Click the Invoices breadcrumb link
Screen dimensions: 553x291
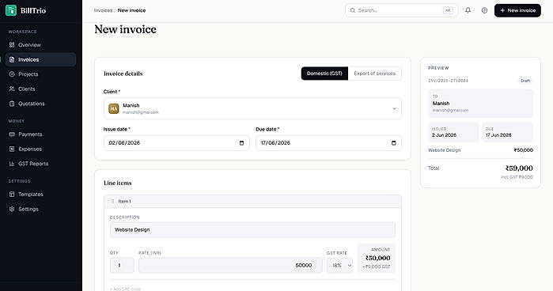pyautogui.click(x=103, y=10)
